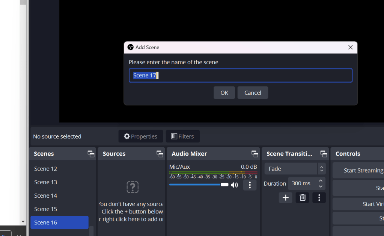The width and height of the screenshot is (384, 236).
Task: Click Start Streaming in Controls
Action: (x=358, y=170)
